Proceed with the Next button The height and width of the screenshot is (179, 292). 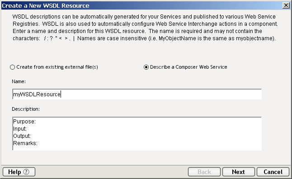(238, 172)
